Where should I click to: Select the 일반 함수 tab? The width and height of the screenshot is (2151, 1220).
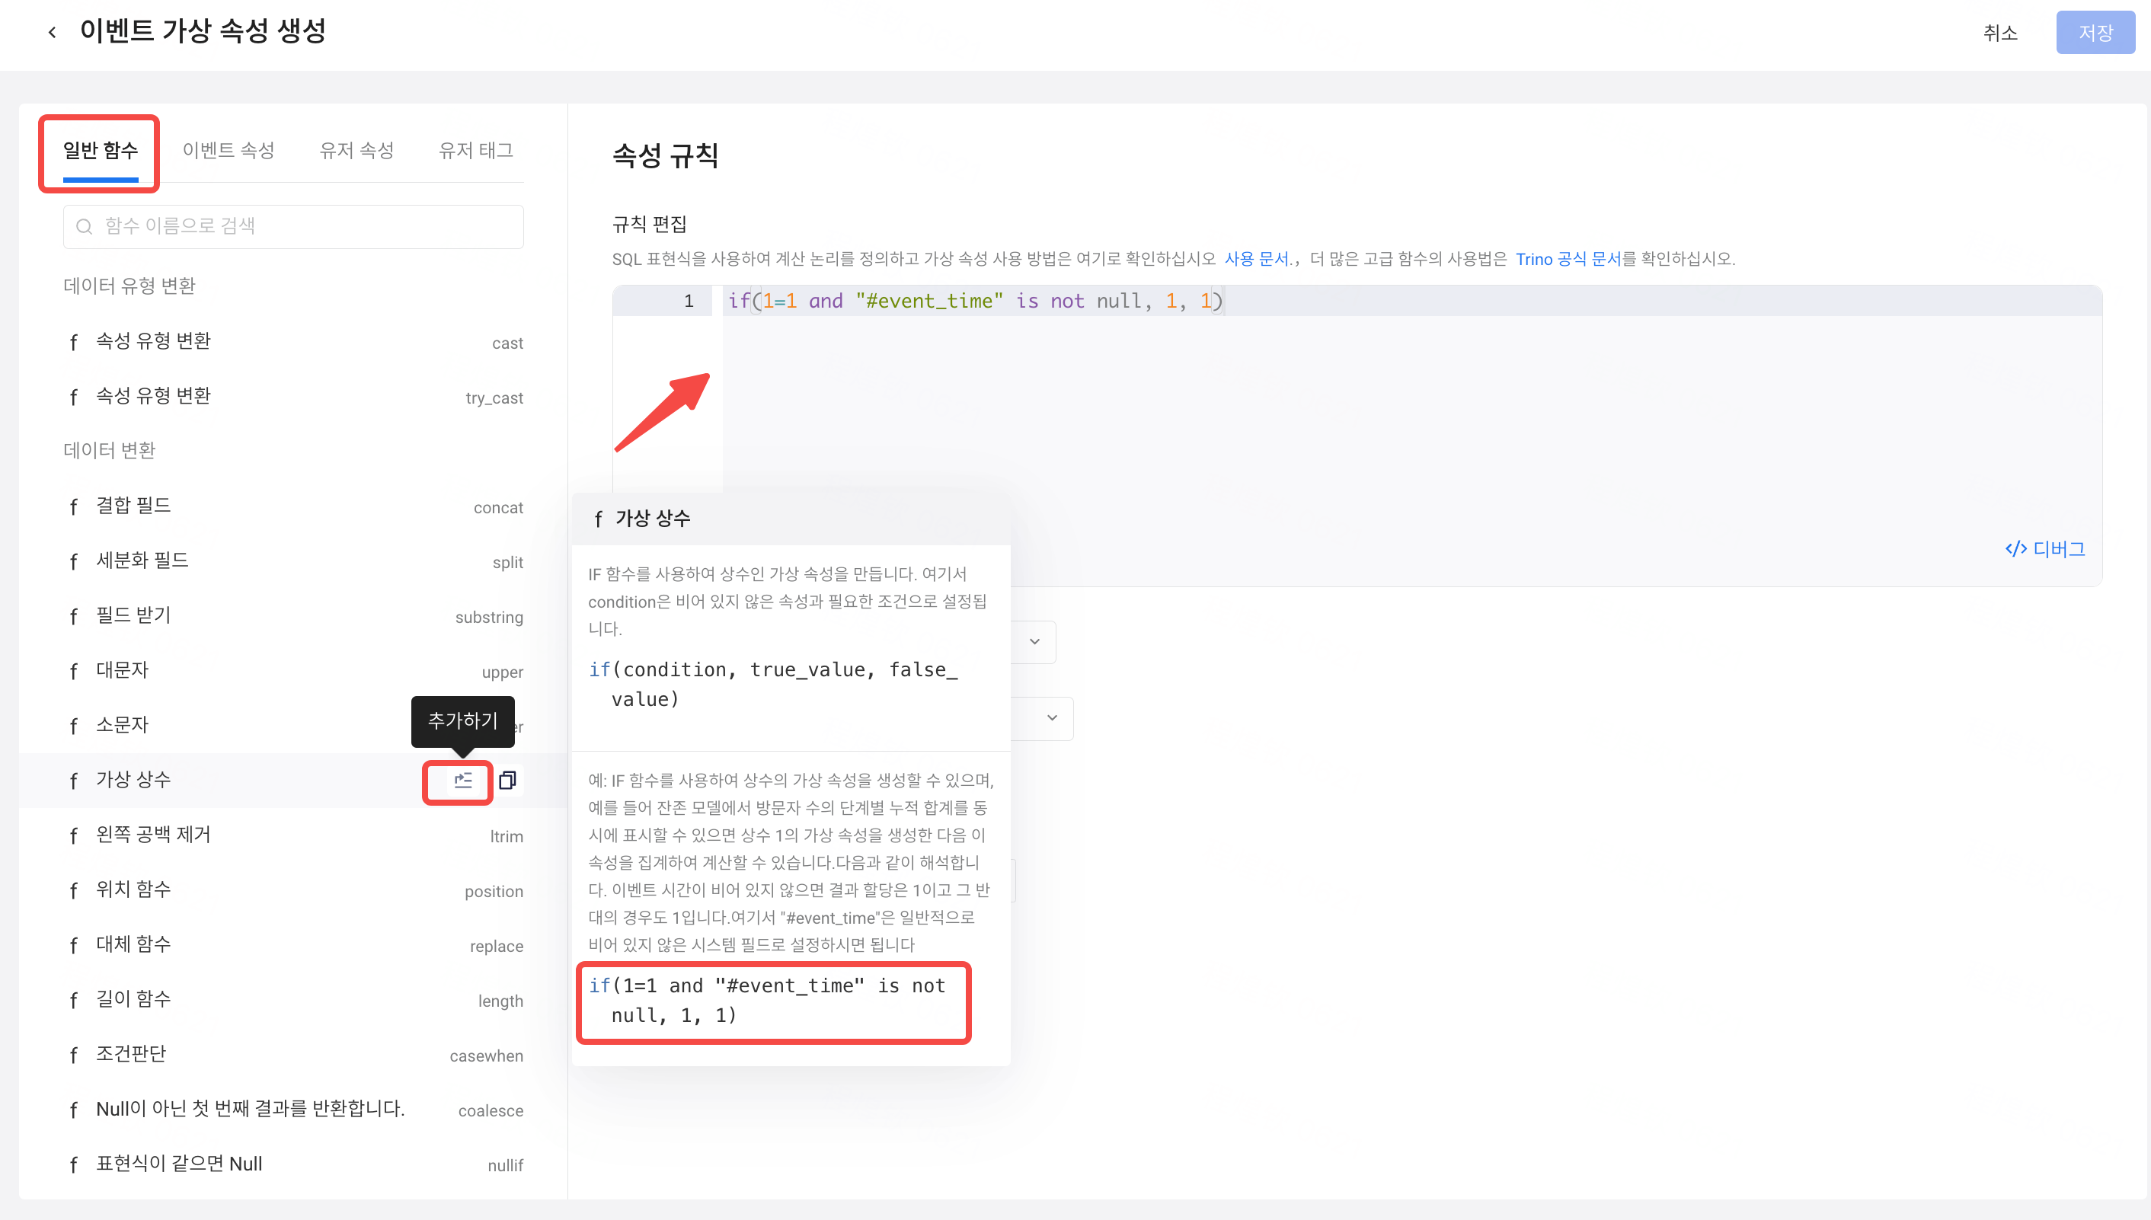[101, 151]
